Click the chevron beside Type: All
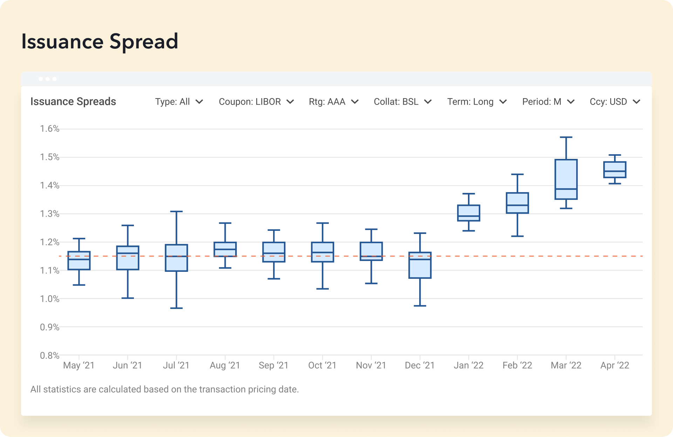This screenshot has width=673, height=437. coord(199,102)
